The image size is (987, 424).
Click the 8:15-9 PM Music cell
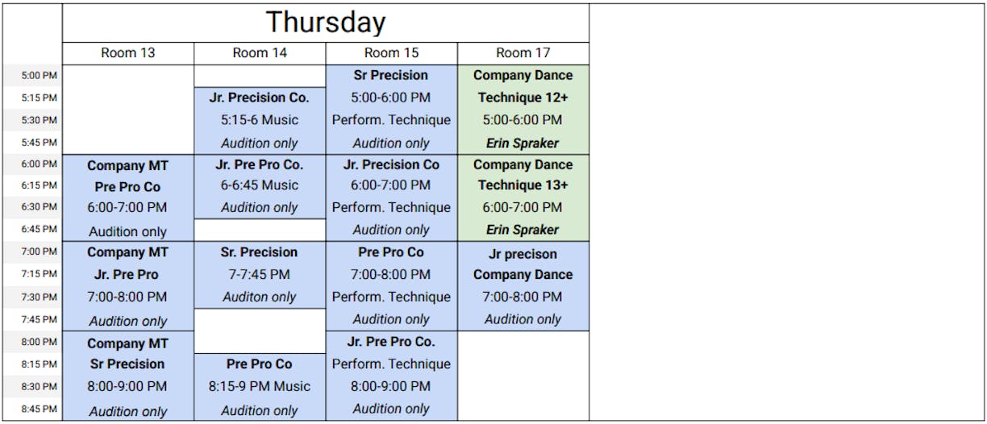(260, 386)
